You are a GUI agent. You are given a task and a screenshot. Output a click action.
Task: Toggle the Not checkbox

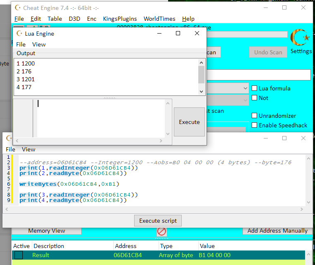click(255, 98)
